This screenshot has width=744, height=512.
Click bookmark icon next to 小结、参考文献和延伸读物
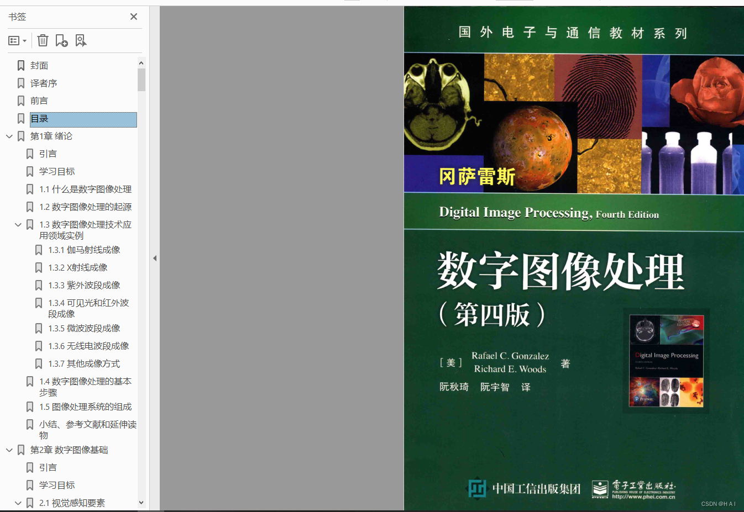[x=30, y=425]
